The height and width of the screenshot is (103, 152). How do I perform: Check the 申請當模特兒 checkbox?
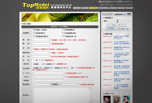34,33
